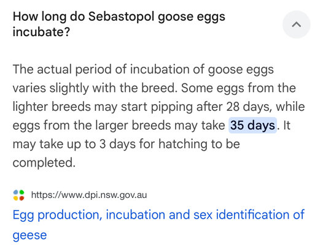Click the 'How long do Sebastopol' question heading

pyautogui.click(x=119, y=24)
